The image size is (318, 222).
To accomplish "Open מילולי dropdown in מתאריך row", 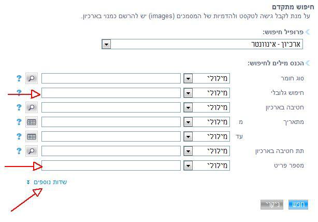I will coord(188,122).
